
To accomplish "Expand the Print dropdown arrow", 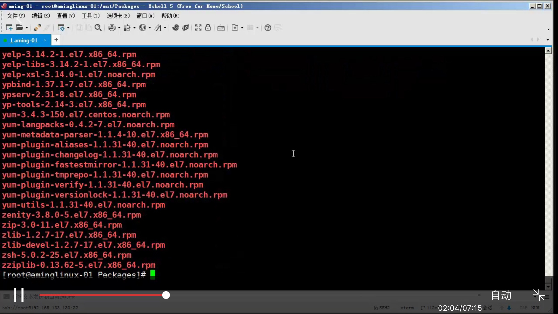I will point(119,28).
